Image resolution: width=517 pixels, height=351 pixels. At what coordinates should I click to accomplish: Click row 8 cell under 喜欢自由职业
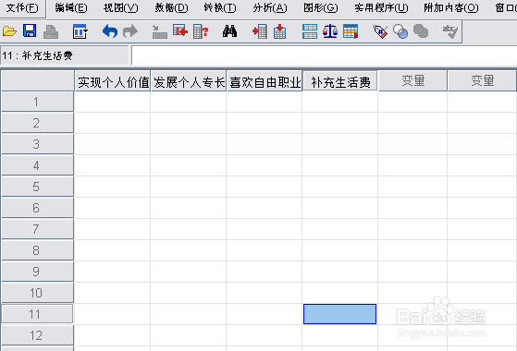click(x=265, y=250)
